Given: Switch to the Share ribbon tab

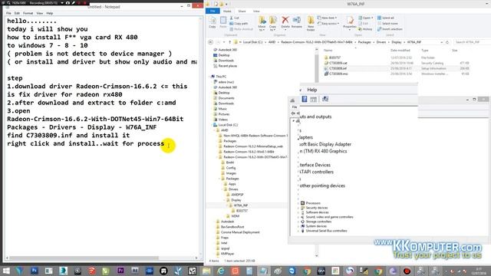Looking at the screenshot, I should [x=242, y=11].
